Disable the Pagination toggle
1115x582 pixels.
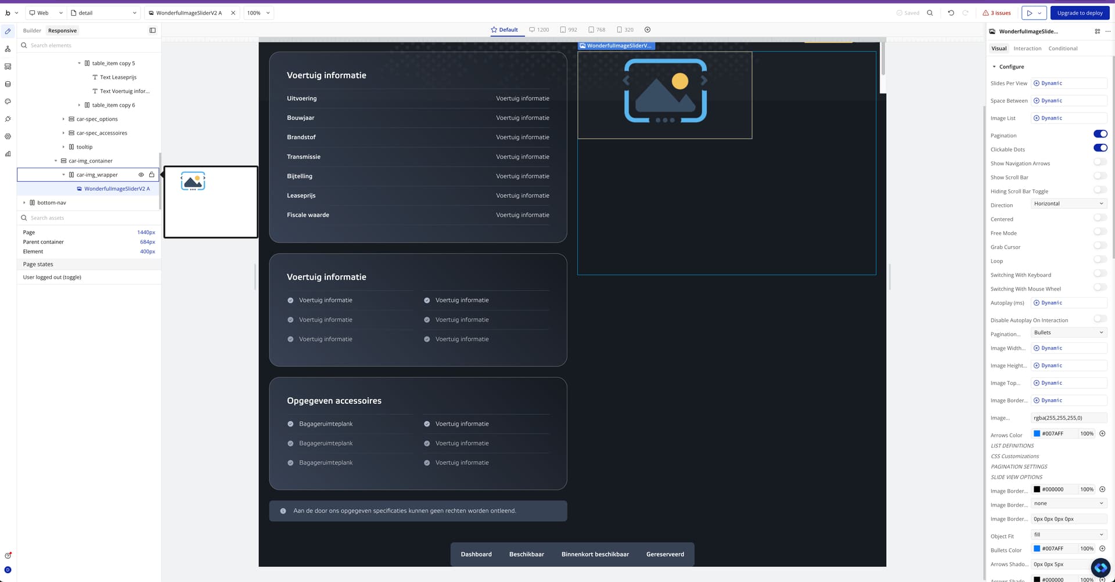1100,134
